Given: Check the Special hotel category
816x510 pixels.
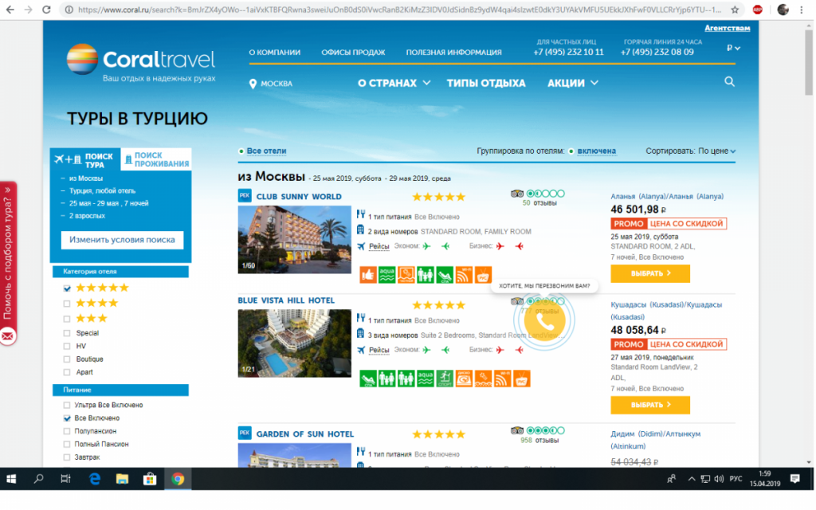Looking at the screenshot, I should tap(67, 333).
